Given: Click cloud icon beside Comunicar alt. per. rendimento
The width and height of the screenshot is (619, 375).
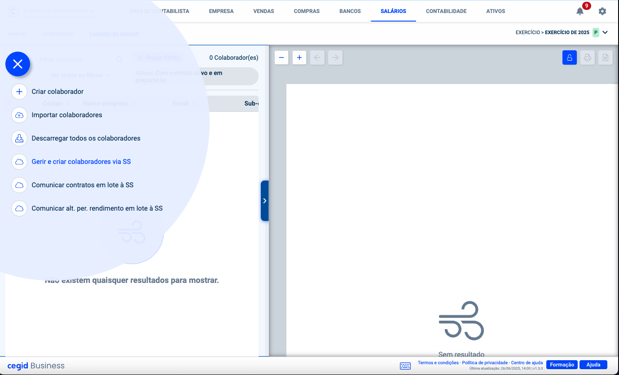Looking at the screenshot, I should click(19, 208).
